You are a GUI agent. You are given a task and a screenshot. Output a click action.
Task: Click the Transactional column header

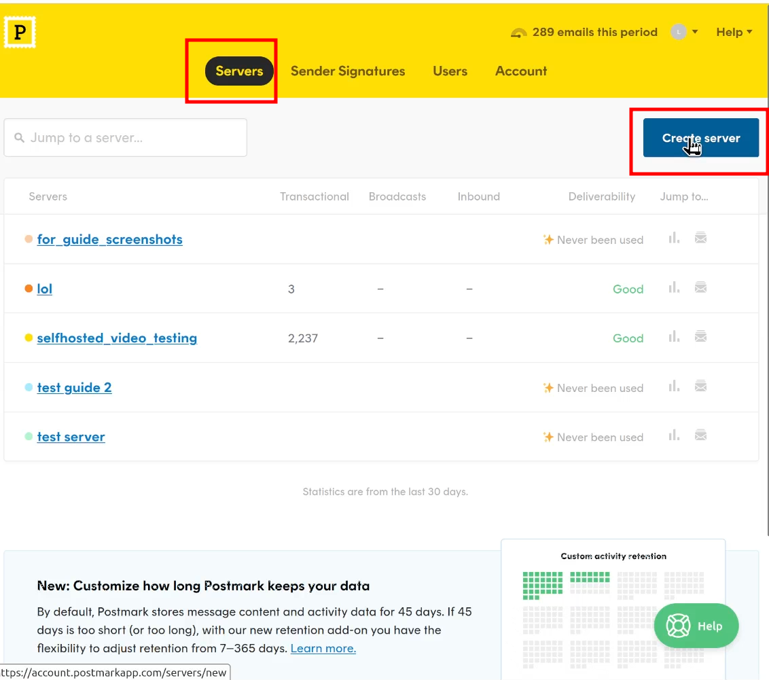[x=315, y=196]
